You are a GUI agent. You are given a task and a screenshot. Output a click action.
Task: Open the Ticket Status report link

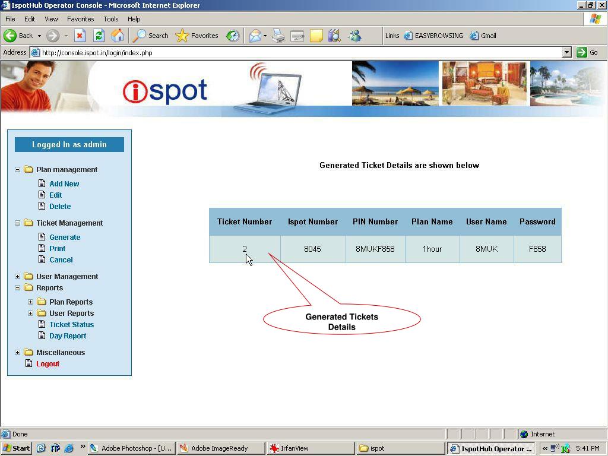point(71,325)
